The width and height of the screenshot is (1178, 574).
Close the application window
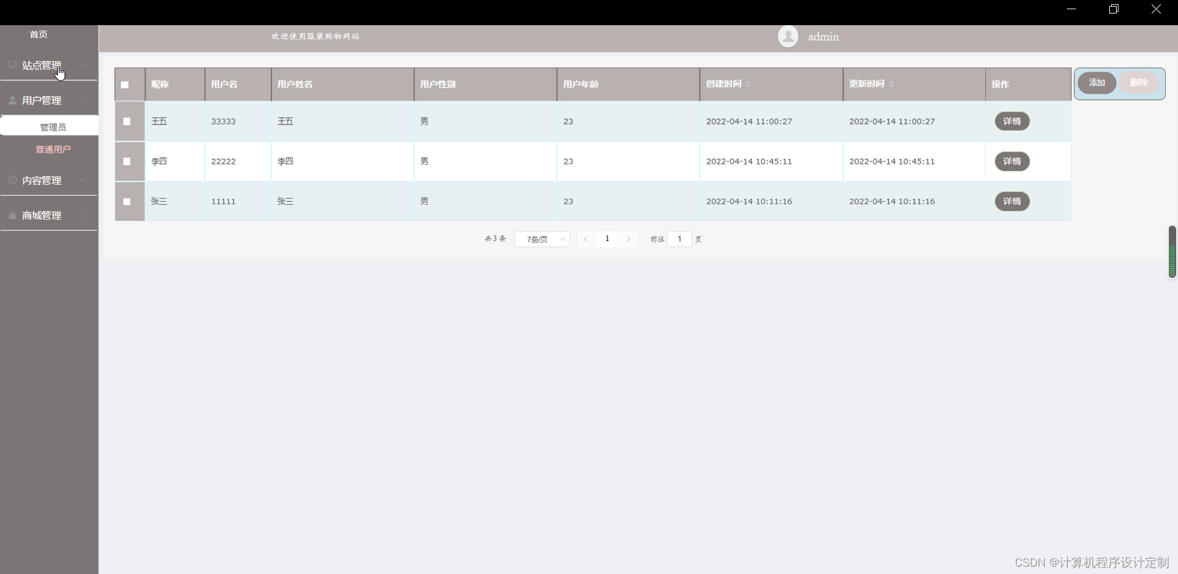click(1156, 9)
